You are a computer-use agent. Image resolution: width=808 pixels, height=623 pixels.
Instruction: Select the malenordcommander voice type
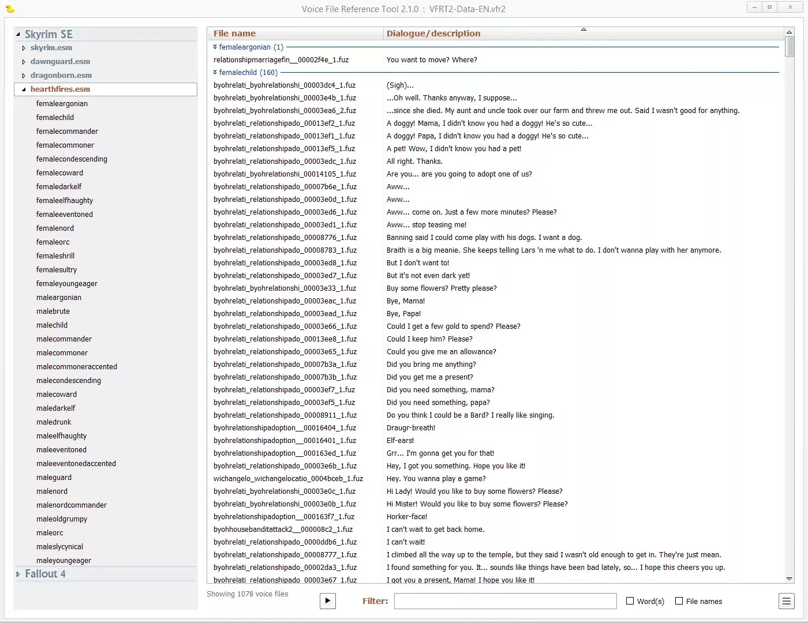[x=72, y=505]
